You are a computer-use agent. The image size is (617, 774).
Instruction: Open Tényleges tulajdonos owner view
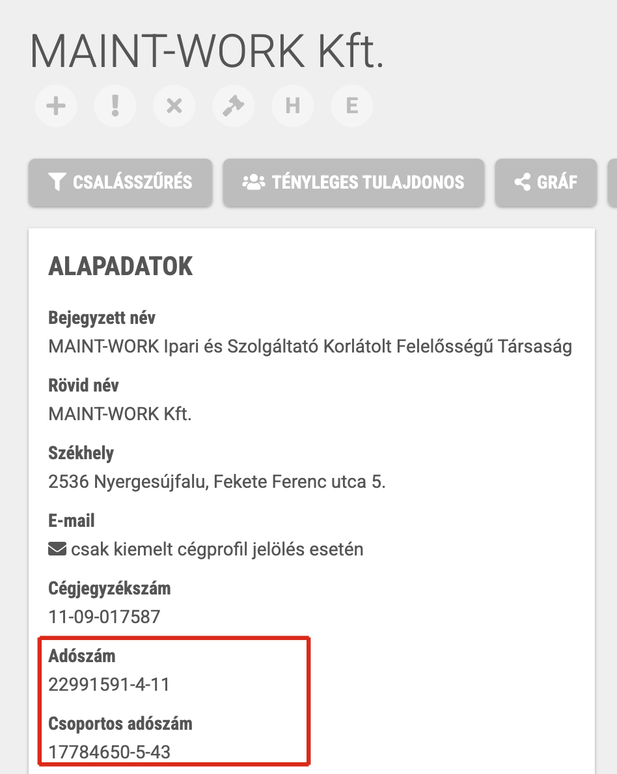coord(353,182)
